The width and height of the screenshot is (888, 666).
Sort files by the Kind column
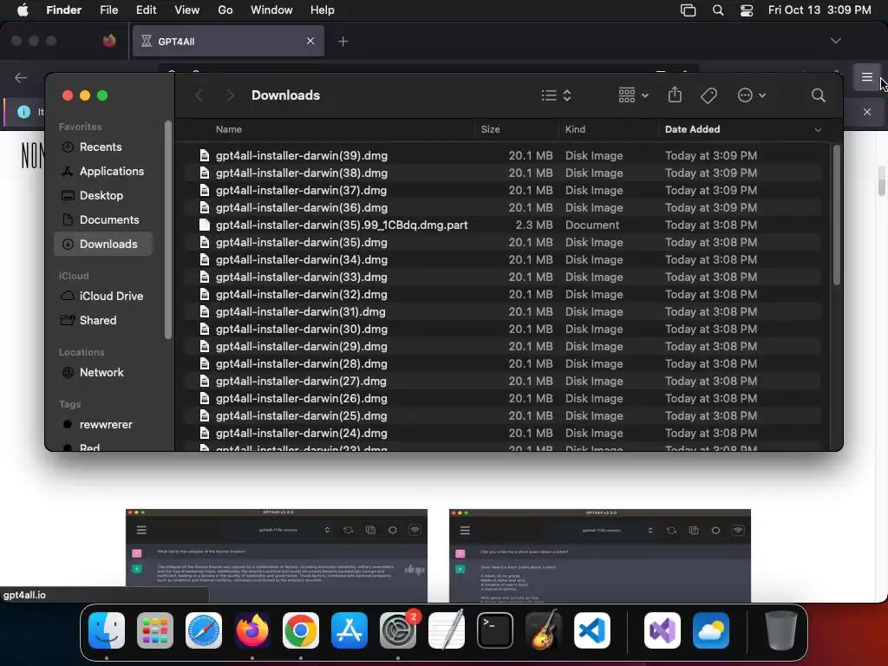tap(575, 130)
